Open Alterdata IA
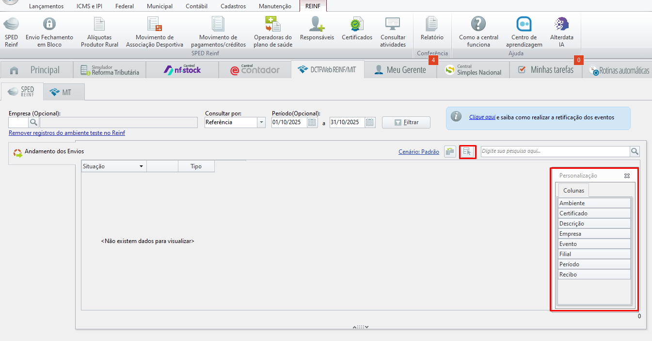Image resolution: width=652 pixels, height=341 pixels. pos(561,32)
